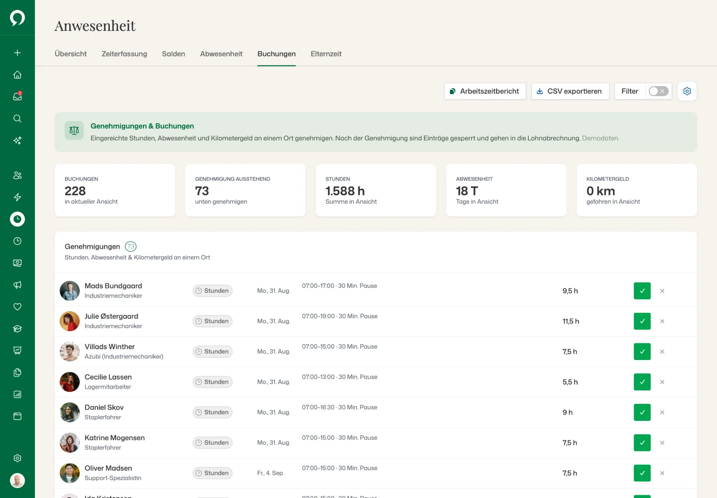Open the graduation cap icon in the sidebar
Image resolution: width=717 pixels, height=498 pixels.
pos(17,329)
